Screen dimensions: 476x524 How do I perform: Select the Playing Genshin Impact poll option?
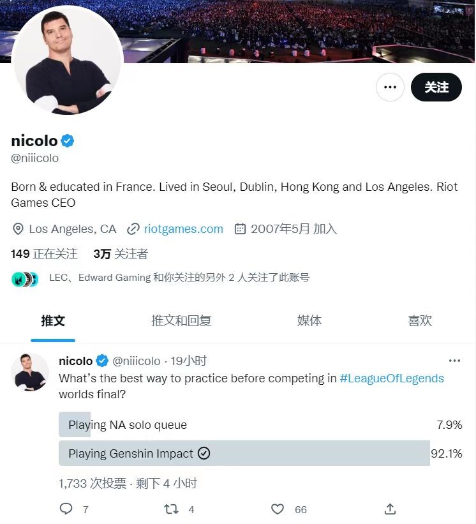coord(260,453)
